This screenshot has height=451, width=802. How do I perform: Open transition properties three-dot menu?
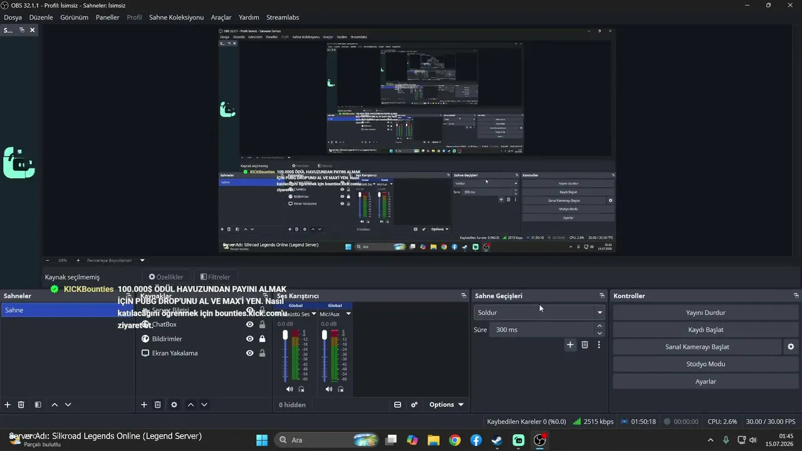tap(599, 345)
